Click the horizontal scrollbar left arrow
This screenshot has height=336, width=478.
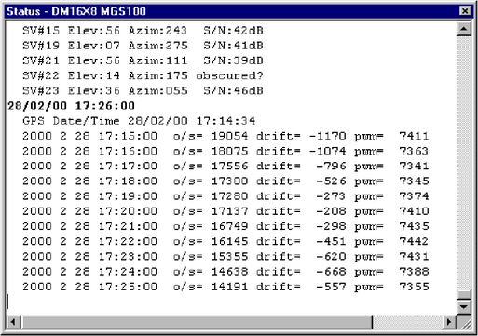(13, 322)
